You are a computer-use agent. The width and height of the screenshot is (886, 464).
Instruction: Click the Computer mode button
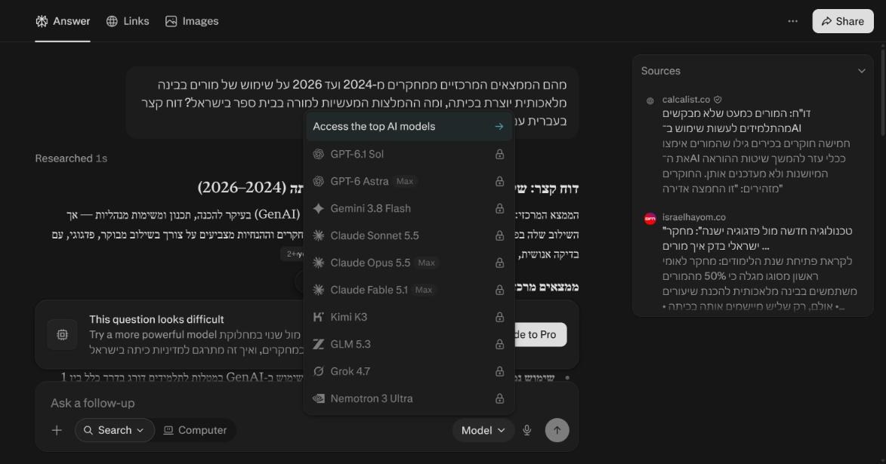(195, 430)
